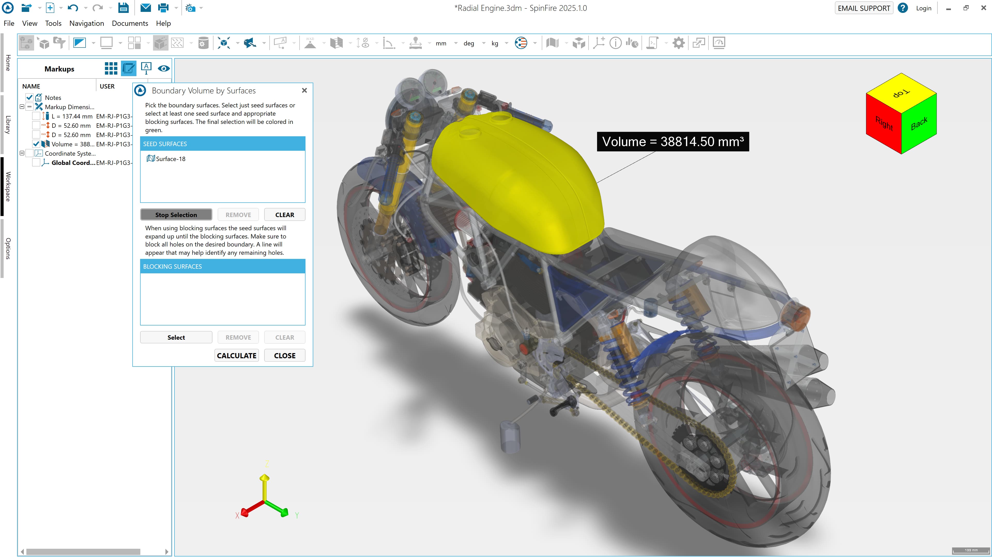Select the text markup tool in Markups panel
Viewport: 992px width, 557px height.
pyautogui.click(x=146, y=68)
